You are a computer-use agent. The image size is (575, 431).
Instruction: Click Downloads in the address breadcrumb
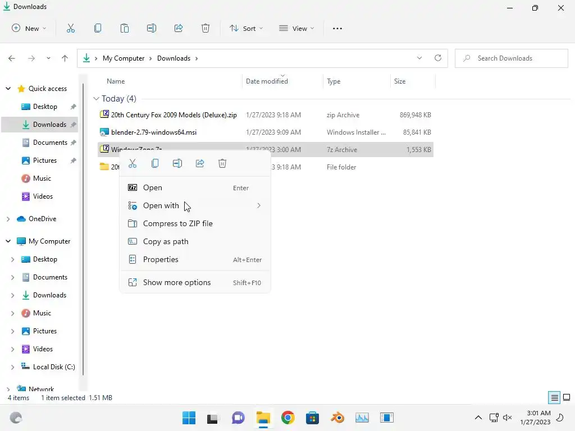click(x=174, y=58)
